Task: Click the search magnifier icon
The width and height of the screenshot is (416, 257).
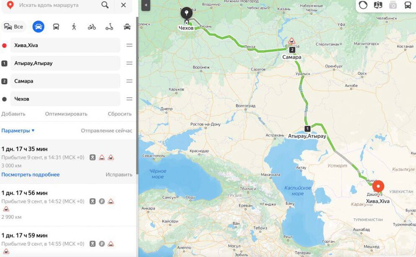Action: (105, 5)
